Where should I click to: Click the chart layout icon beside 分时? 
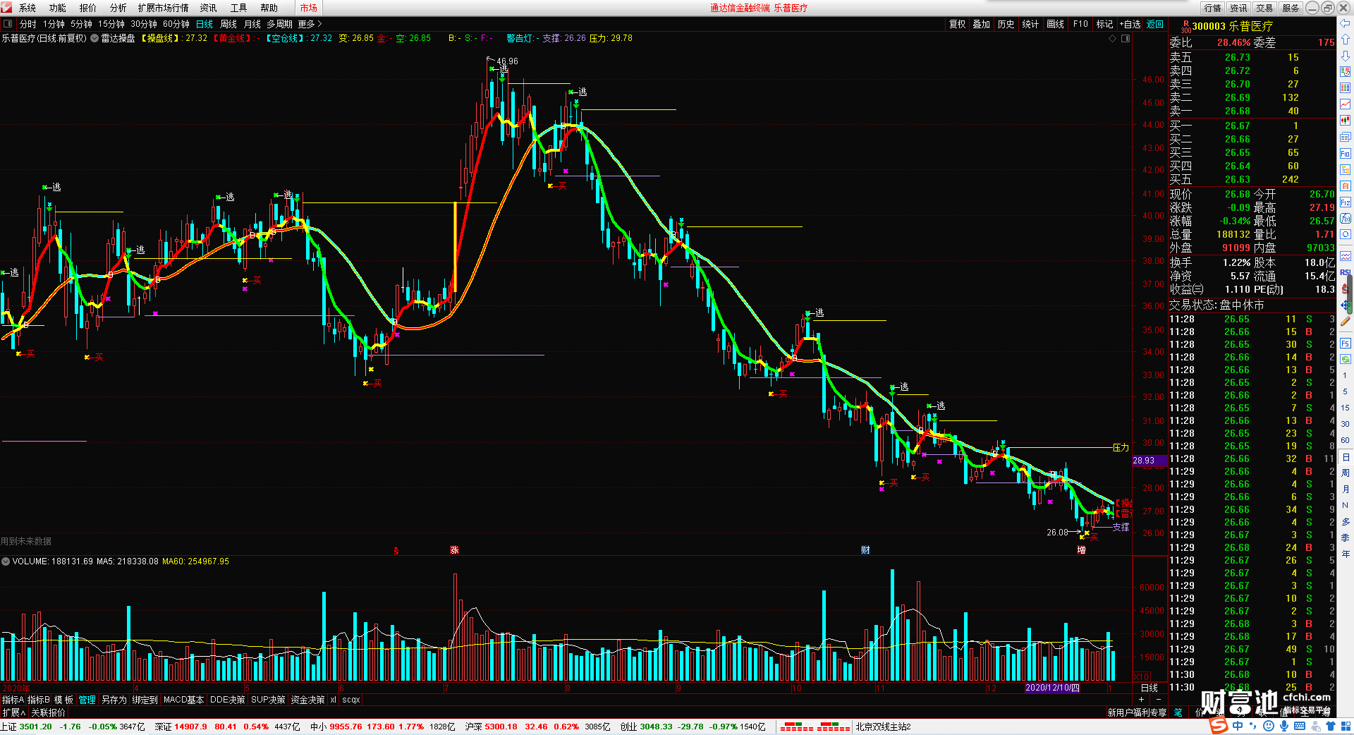point(8,24)
